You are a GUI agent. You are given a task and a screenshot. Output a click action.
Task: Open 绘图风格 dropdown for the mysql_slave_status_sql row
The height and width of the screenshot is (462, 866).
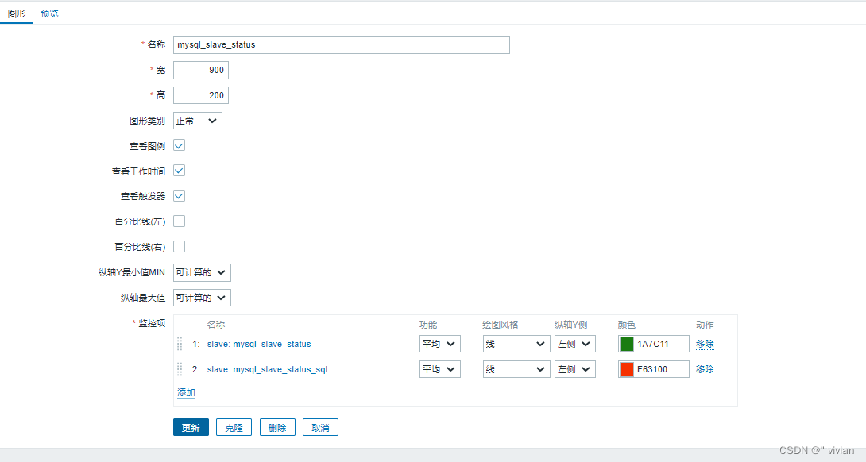pyautogui.click(x=516, y=369)
